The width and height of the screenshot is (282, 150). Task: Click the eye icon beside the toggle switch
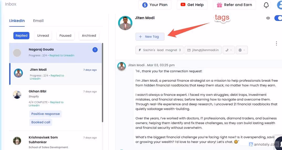(268, 18)
